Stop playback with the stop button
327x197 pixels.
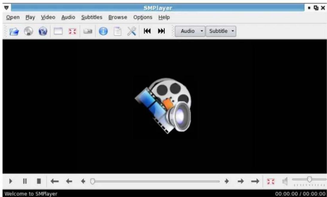pos(39,181)
